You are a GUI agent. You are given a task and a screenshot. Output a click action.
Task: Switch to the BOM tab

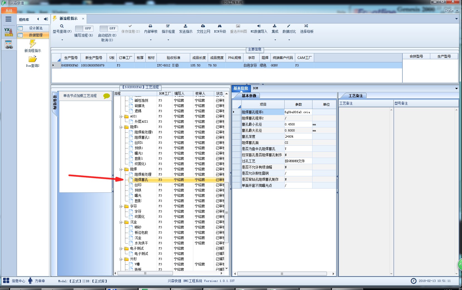(255, 88)
